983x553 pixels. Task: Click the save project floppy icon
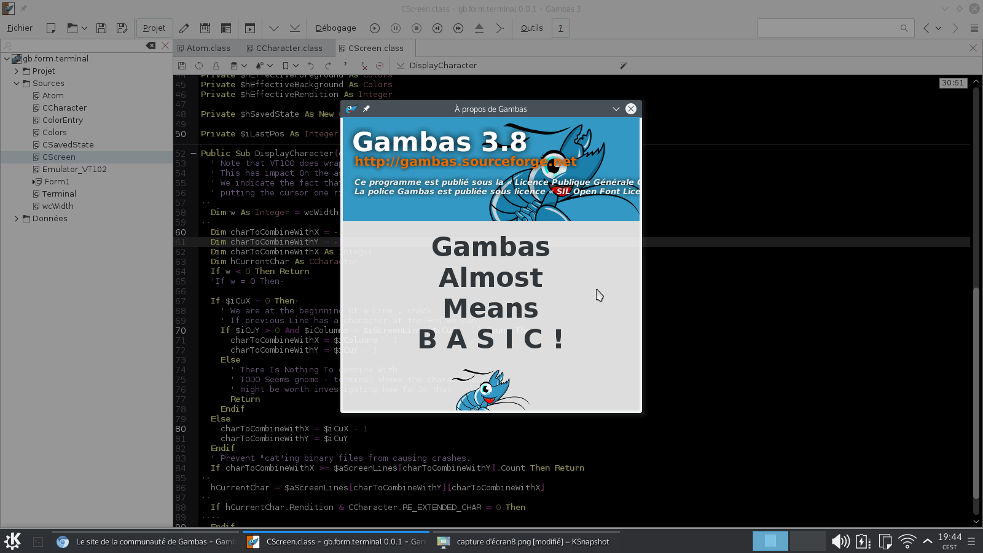pyautogui.click(x=101, y=28)
